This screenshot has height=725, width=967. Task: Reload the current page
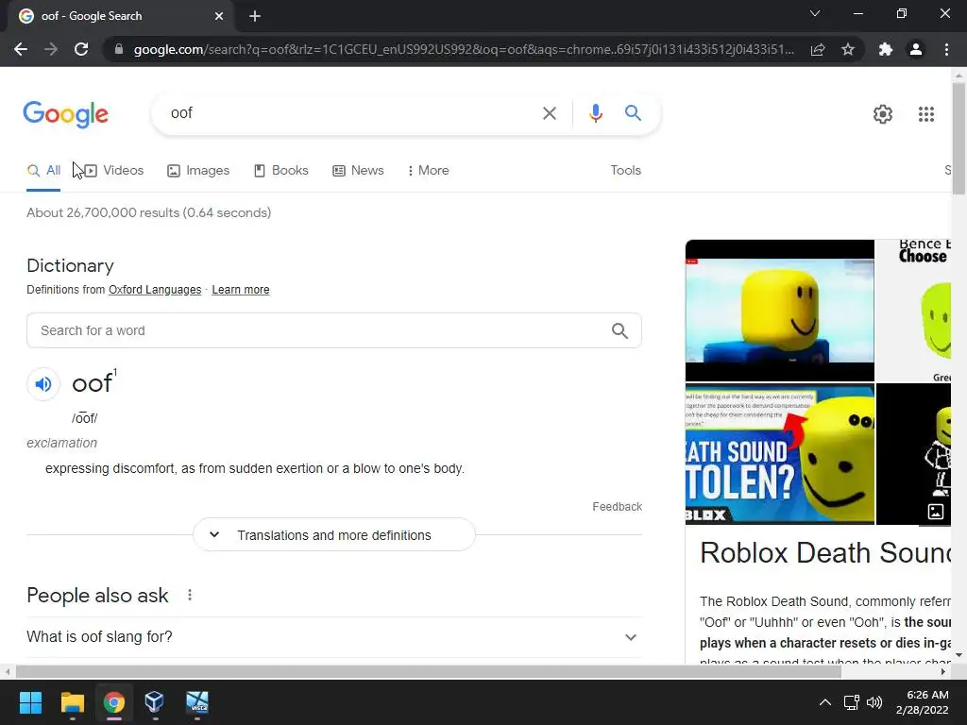click(81, 49)
